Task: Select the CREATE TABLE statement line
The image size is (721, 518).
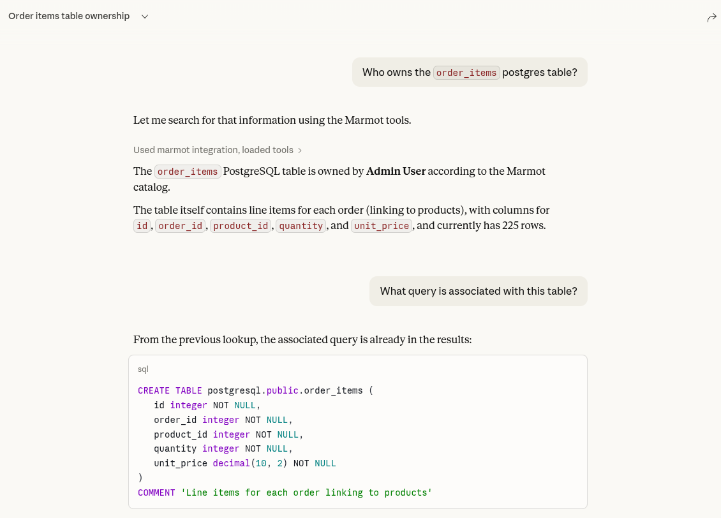Action: (x=254, y=390)
